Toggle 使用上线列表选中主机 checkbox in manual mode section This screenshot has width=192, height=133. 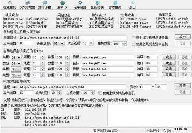[x=133, y=44]
